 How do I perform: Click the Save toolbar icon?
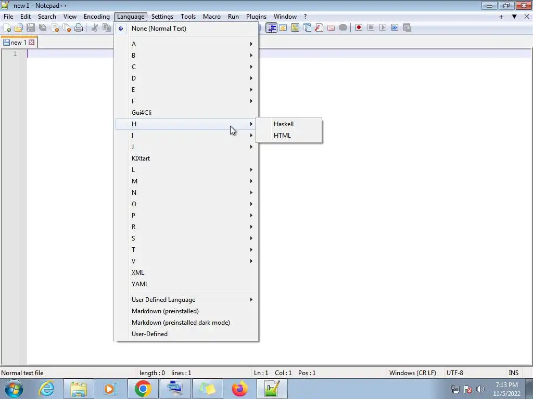(x=31, y=28)
